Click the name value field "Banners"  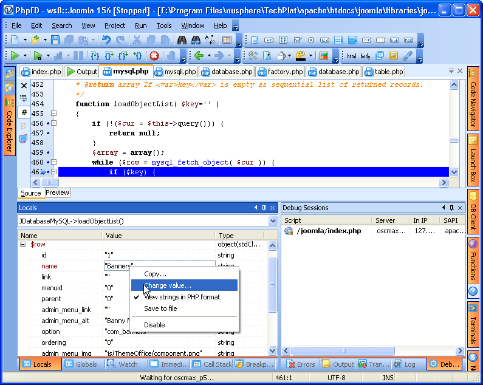click(x=160, y=266)
